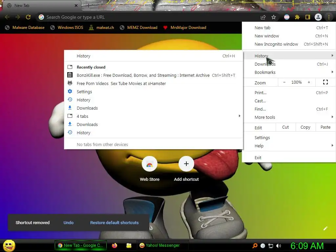Open Downloads from the Chrome menu
The image size is (336, 252).
289,64
